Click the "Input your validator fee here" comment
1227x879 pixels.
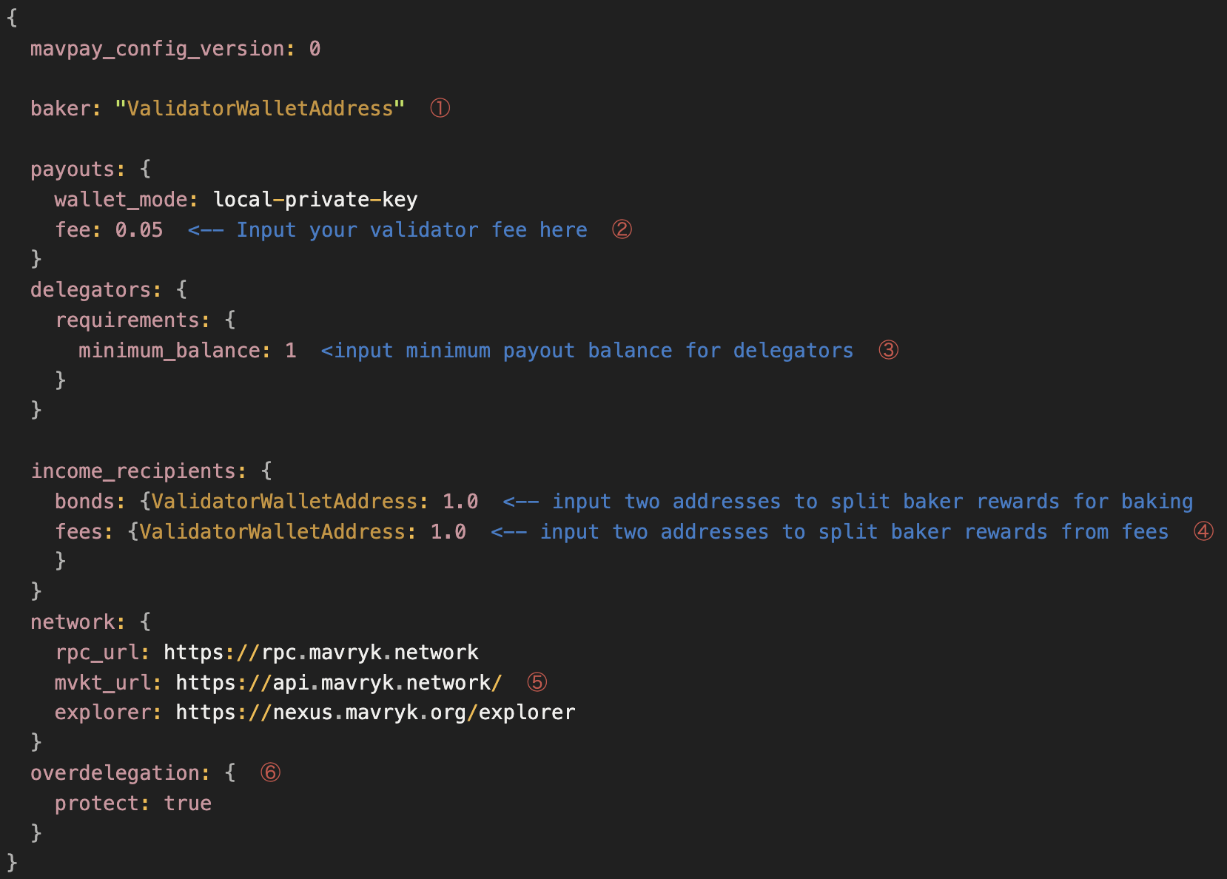pos(411,230)
